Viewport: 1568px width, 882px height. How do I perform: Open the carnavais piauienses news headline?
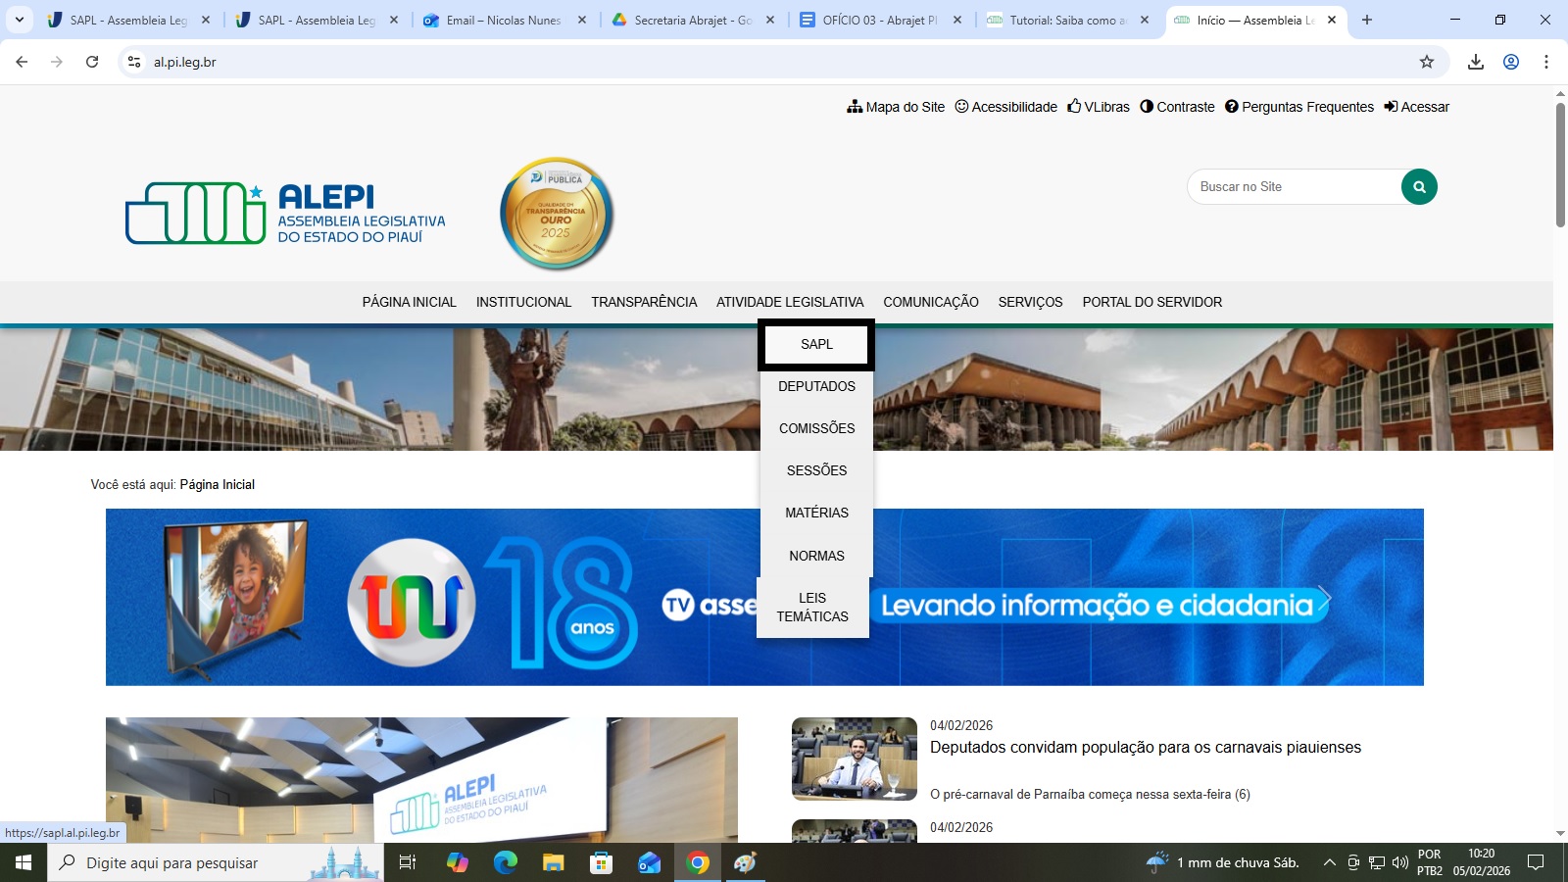[x=1145, y=747]
